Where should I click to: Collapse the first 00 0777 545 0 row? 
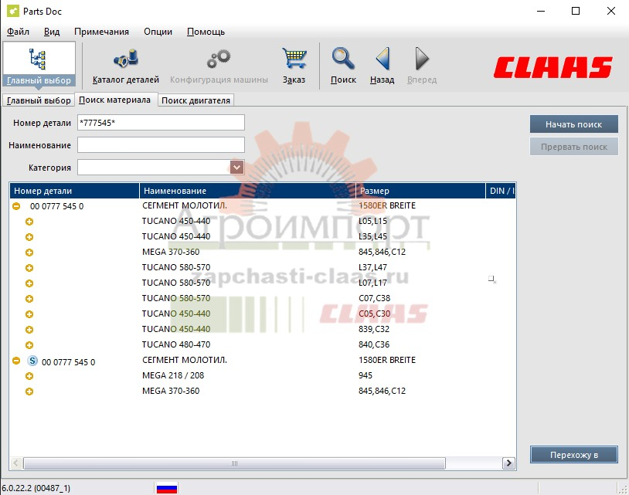16,206
